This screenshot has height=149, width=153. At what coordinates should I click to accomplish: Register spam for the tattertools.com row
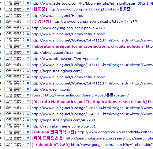17,3
